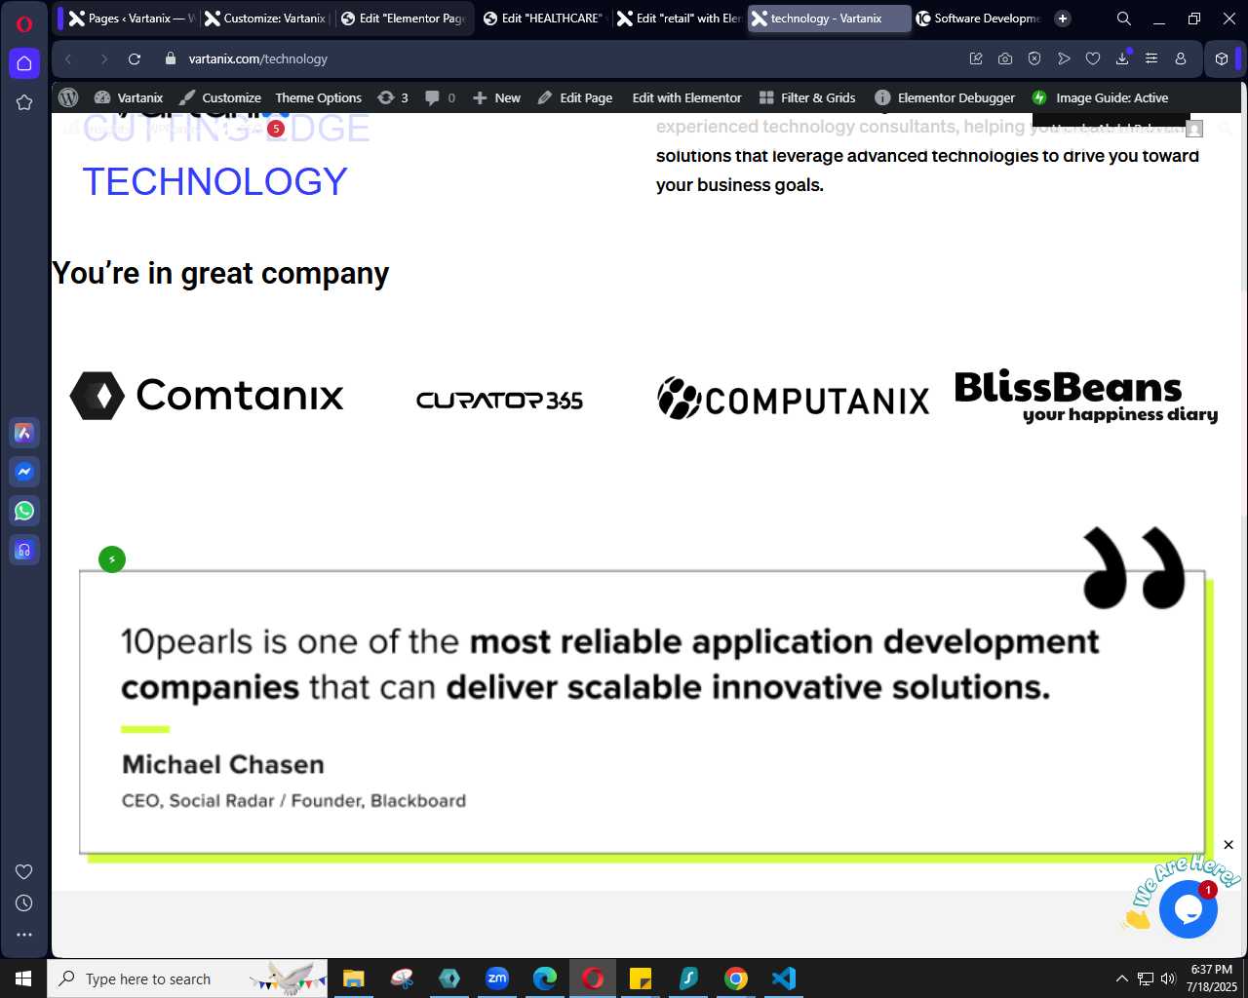Click green lightning badge above testimonial
Image resolution: width=1248 pixels, height=998 pixels.
coord(112,559)
